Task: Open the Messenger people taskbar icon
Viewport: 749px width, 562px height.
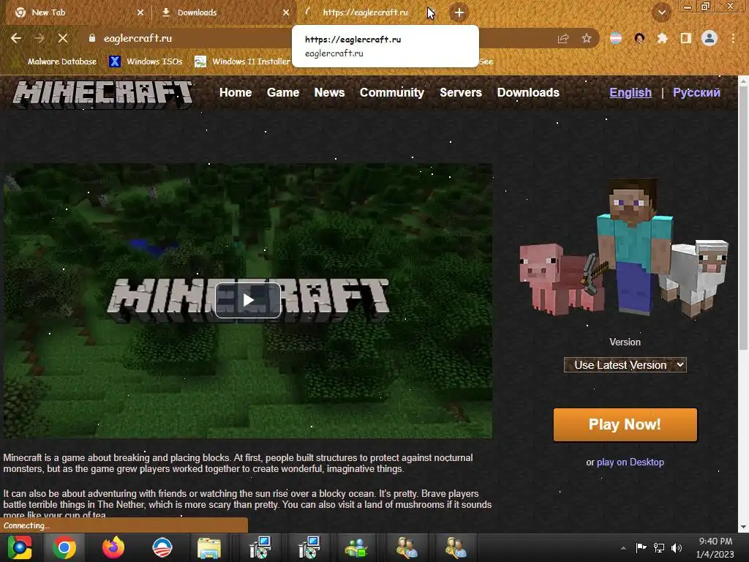Action: click(356, 548)
